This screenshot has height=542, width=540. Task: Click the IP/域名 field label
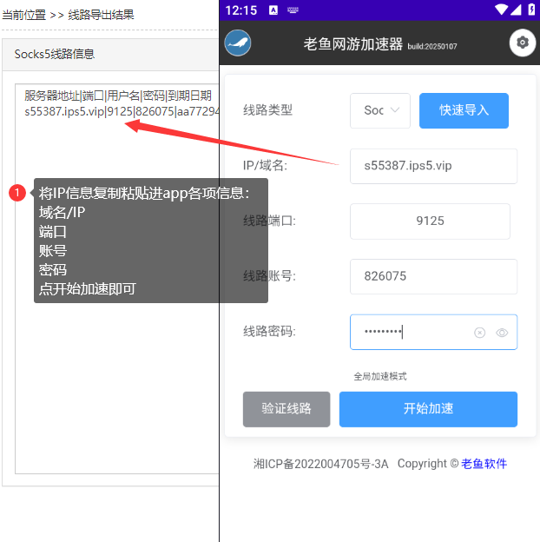coord(265,165)
